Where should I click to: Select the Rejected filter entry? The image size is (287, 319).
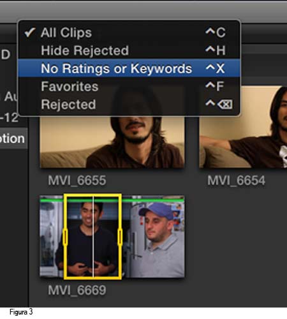(129, 104)
